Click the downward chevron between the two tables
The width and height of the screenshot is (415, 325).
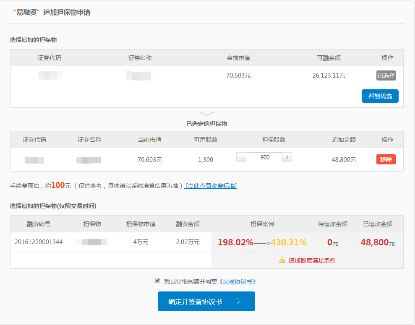click(x=206, y=114)
